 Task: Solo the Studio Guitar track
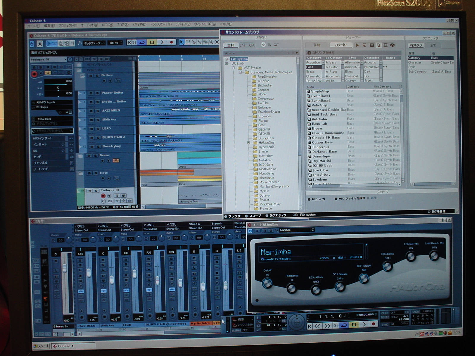click(97, 102)
